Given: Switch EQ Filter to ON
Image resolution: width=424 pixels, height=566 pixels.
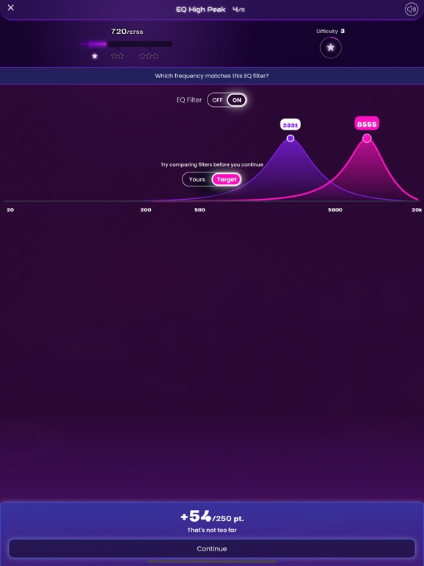Looking at the screenshot, I should 237,100.
